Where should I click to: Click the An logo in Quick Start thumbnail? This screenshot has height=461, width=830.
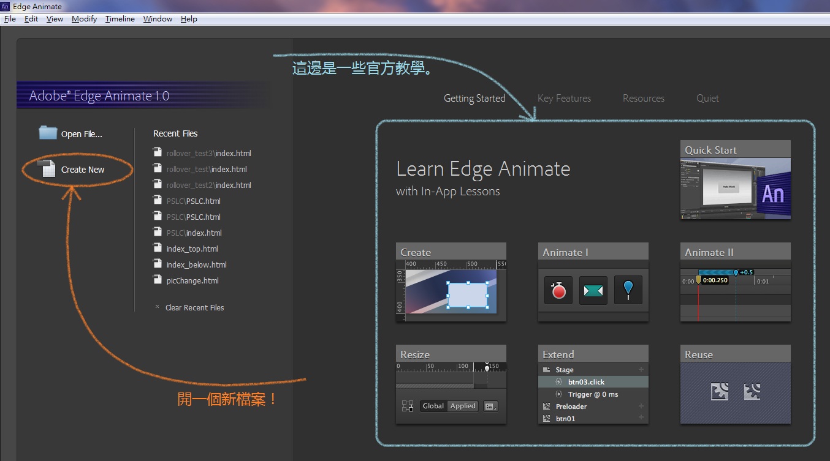(x=774, y=194)
